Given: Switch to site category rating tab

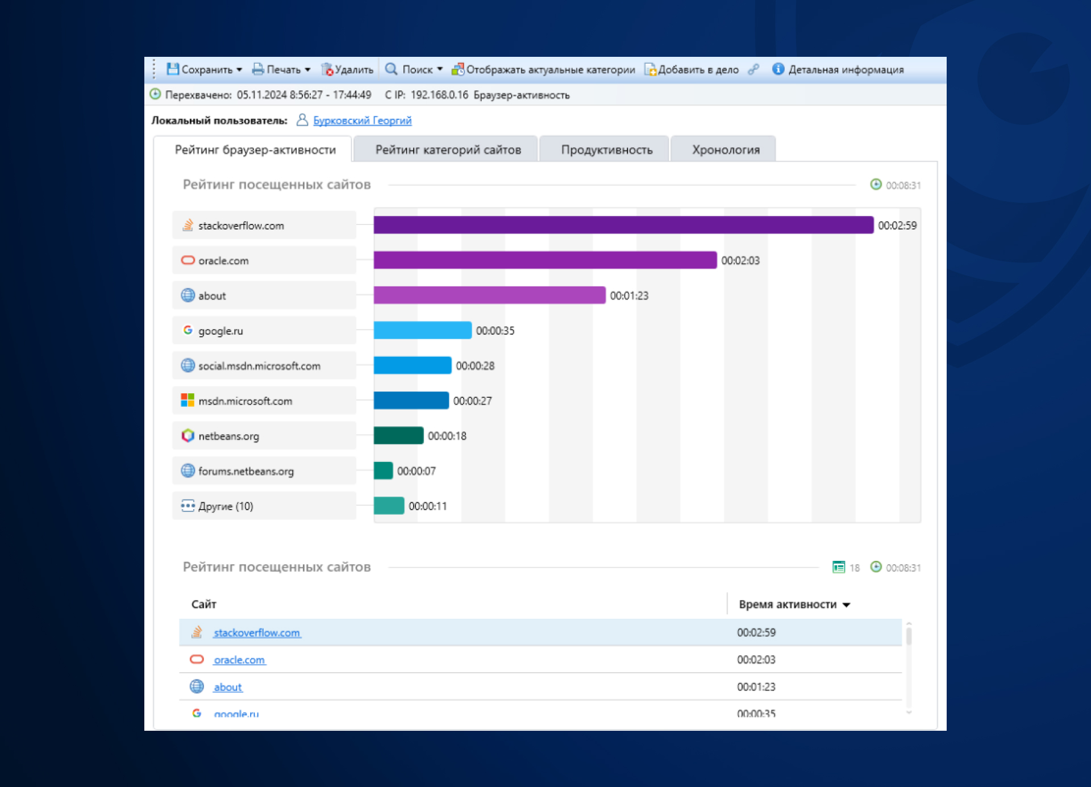Looking at the screenshot, I should (447, 149).
